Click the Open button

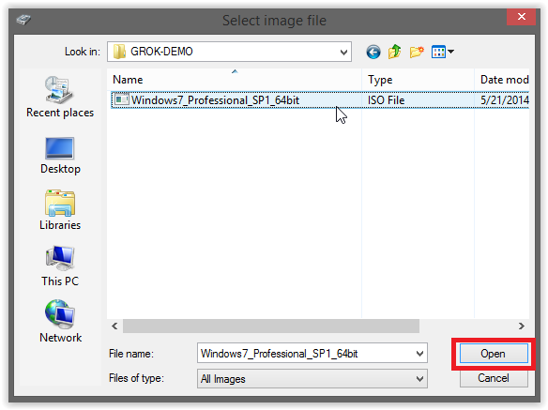coord(494,354)
